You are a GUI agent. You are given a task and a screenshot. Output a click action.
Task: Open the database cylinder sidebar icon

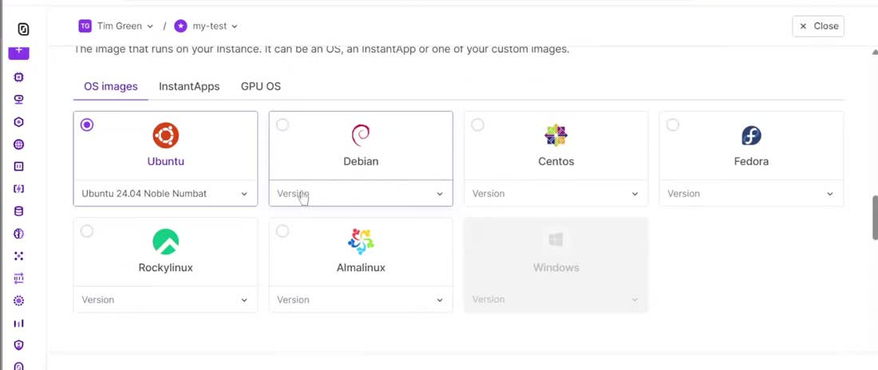click(18, 211)
